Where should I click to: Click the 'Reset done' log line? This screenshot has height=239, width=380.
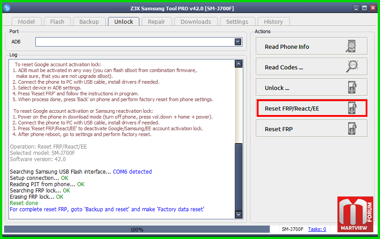pyautogui.click(x=24, y=203)
